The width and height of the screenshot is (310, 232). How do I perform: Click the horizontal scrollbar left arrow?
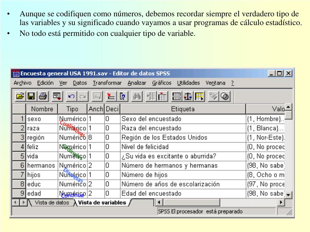pos(159,202)
